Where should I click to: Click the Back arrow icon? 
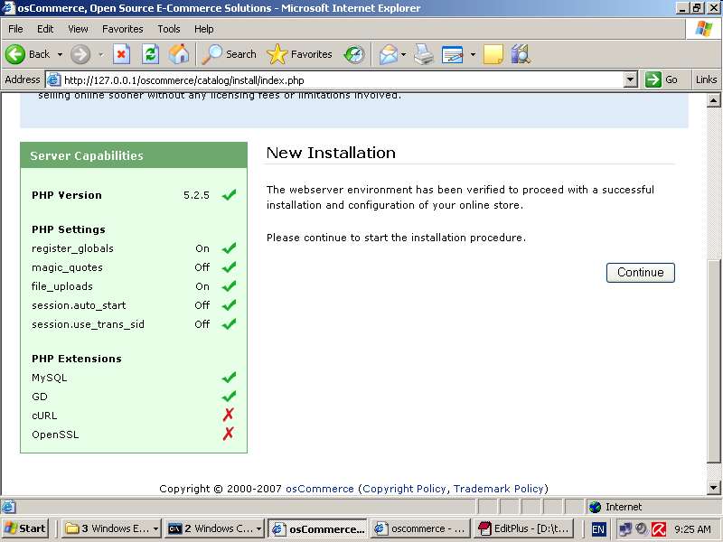coord(16,54)
